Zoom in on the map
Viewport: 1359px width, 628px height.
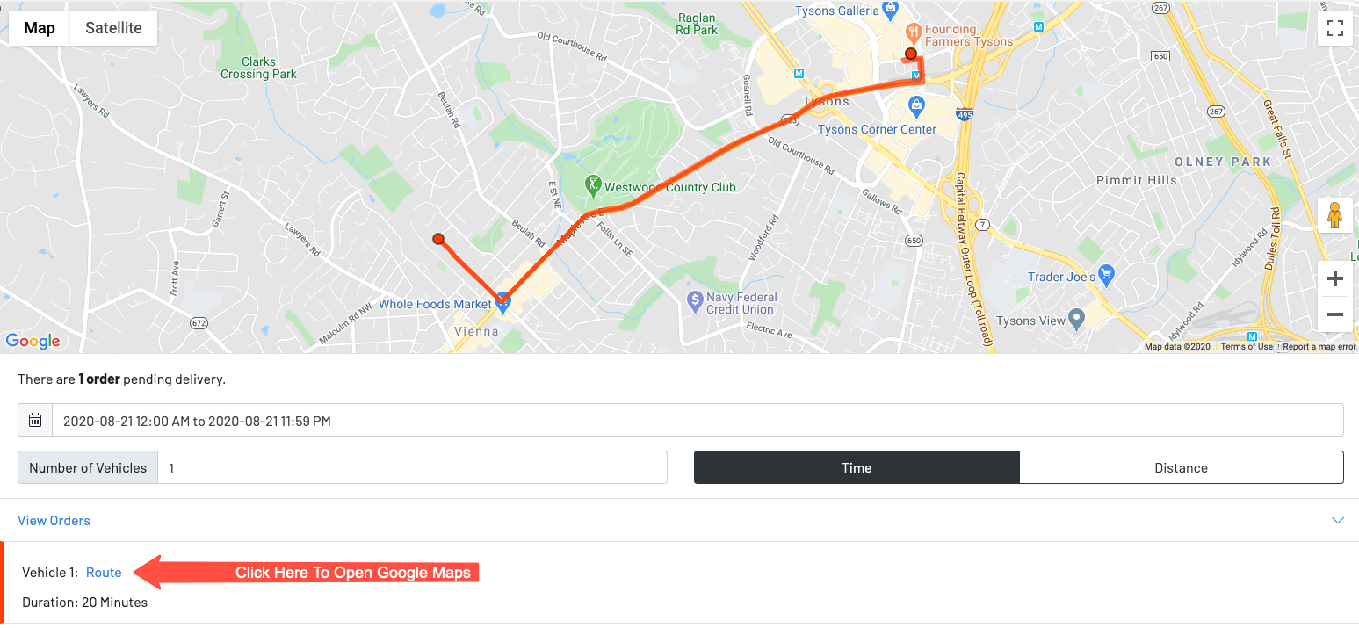[x=1334, y=279]
